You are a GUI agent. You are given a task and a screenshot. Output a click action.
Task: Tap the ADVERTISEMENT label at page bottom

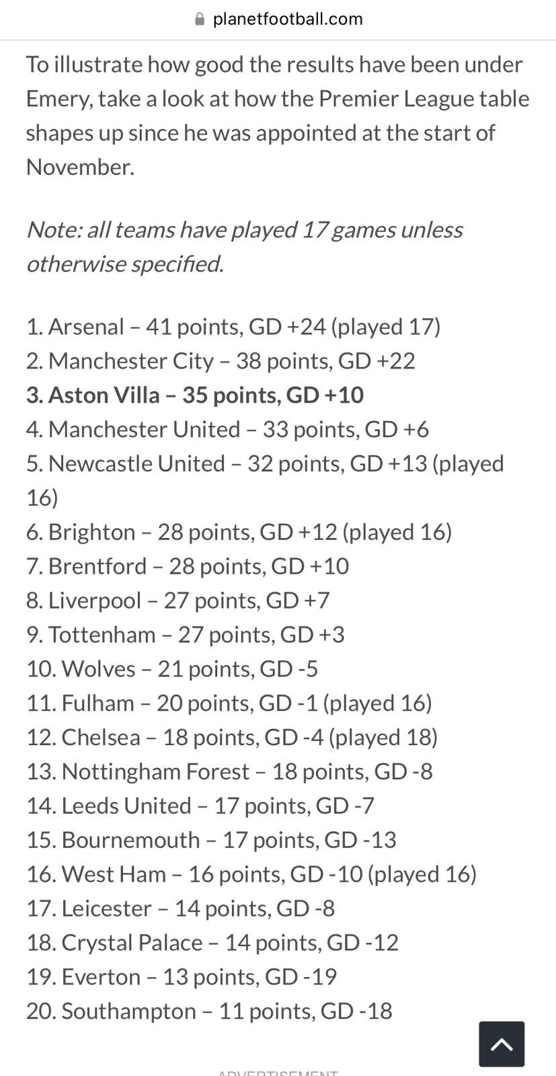coord(278,1072)
